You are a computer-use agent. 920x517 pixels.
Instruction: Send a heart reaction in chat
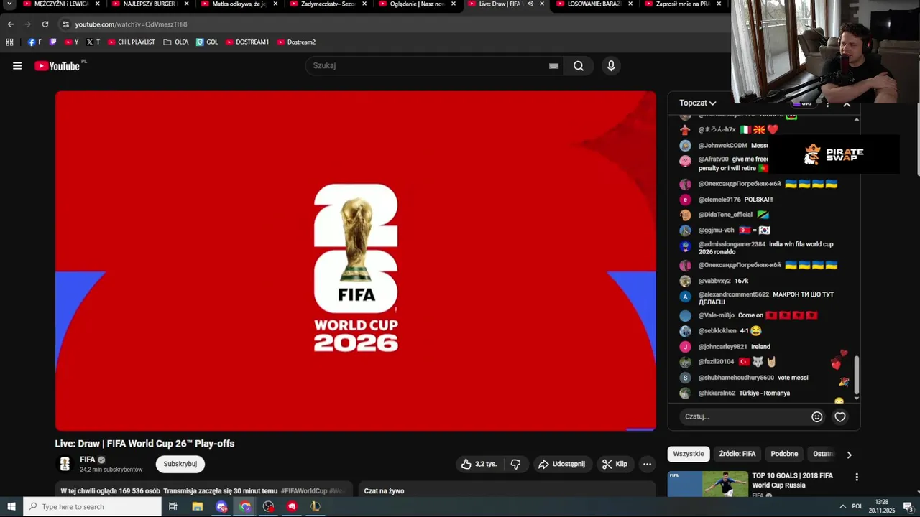[x=839, y=416]
